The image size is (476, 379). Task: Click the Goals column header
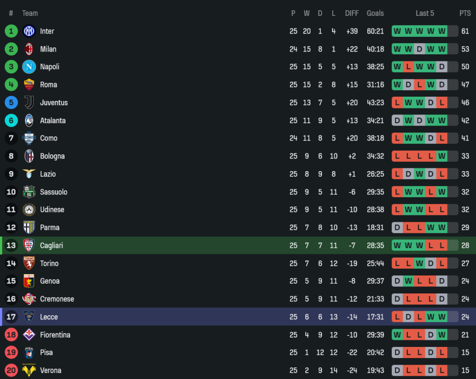pos(375,13)
